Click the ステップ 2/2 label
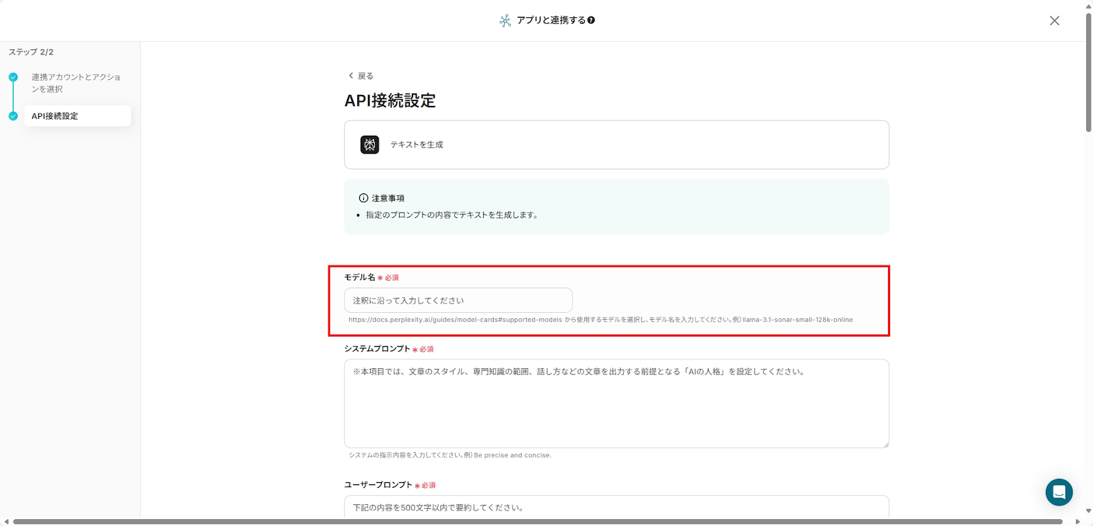The image size is (1093, 526). (31, 52)
